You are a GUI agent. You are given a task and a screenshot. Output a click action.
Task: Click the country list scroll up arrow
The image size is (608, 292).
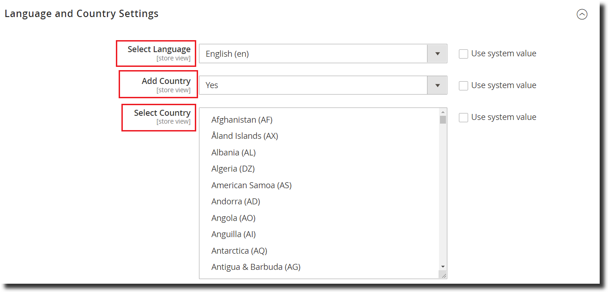[x=443, y=112]
